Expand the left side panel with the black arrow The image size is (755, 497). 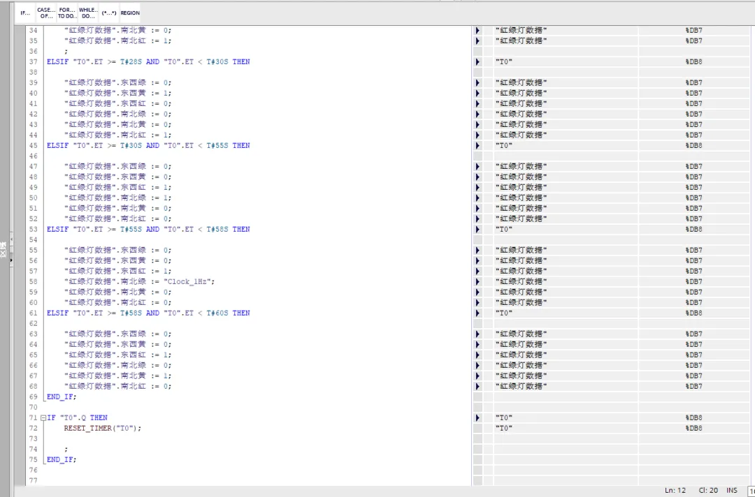tap(12, 260)
